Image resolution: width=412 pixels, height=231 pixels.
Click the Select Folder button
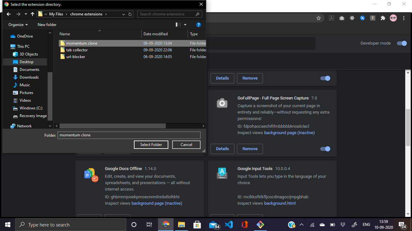pos(151,145)
